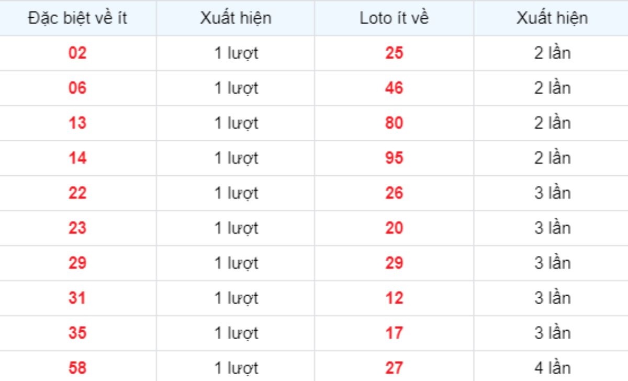Click the "Loto ít về" column header
This screenshot has width=628, height=381.
[394, 18]
